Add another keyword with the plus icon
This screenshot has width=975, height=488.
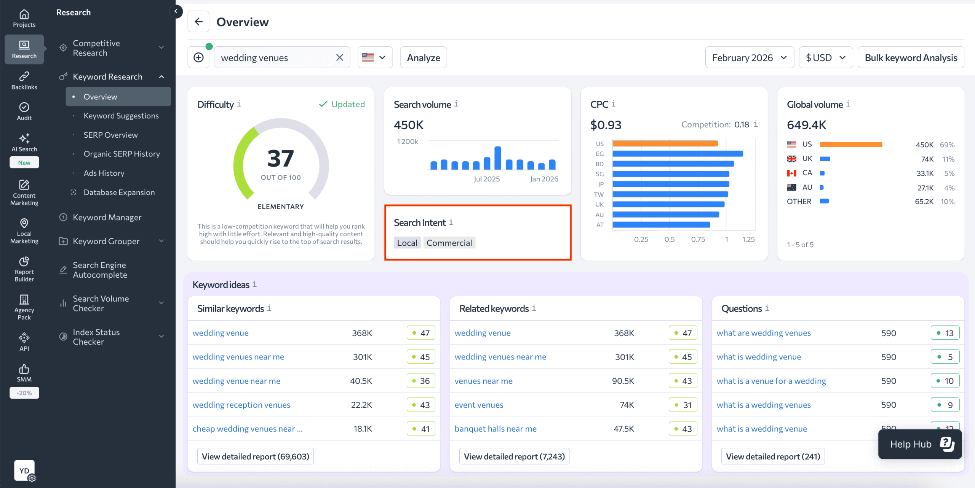tap(198, 57)
